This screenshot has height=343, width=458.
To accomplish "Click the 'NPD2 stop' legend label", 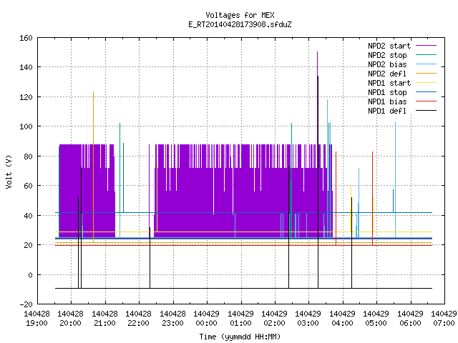I will tap(387, 55).
